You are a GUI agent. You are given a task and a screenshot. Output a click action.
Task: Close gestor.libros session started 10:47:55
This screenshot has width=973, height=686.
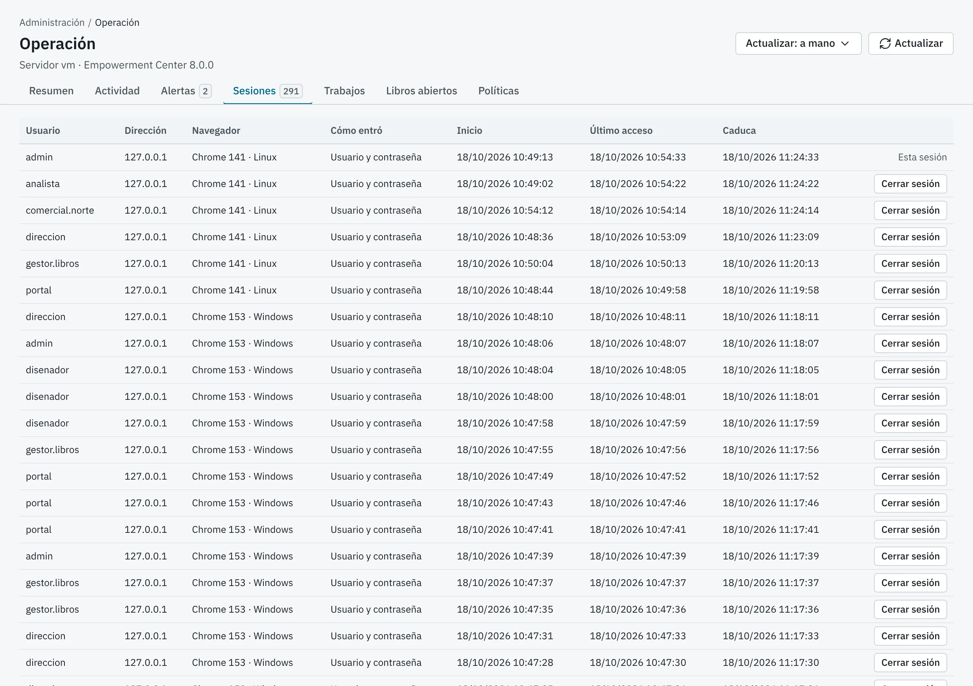[910, 450]
